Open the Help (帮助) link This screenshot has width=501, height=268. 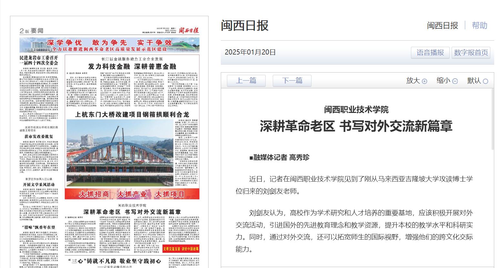[x=479, y=25]
